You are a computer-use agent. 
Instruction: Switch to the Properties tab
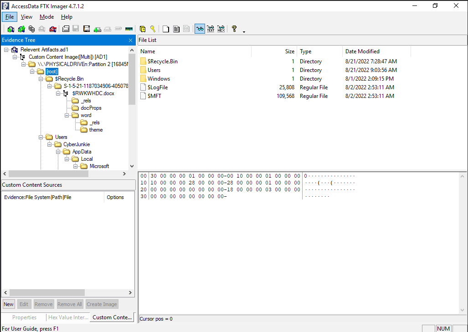pyautogui.click(x=24, y=317)
